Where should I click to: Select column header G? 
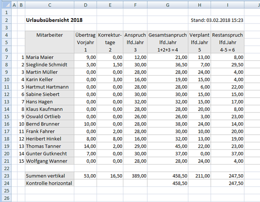pos(168,5)
